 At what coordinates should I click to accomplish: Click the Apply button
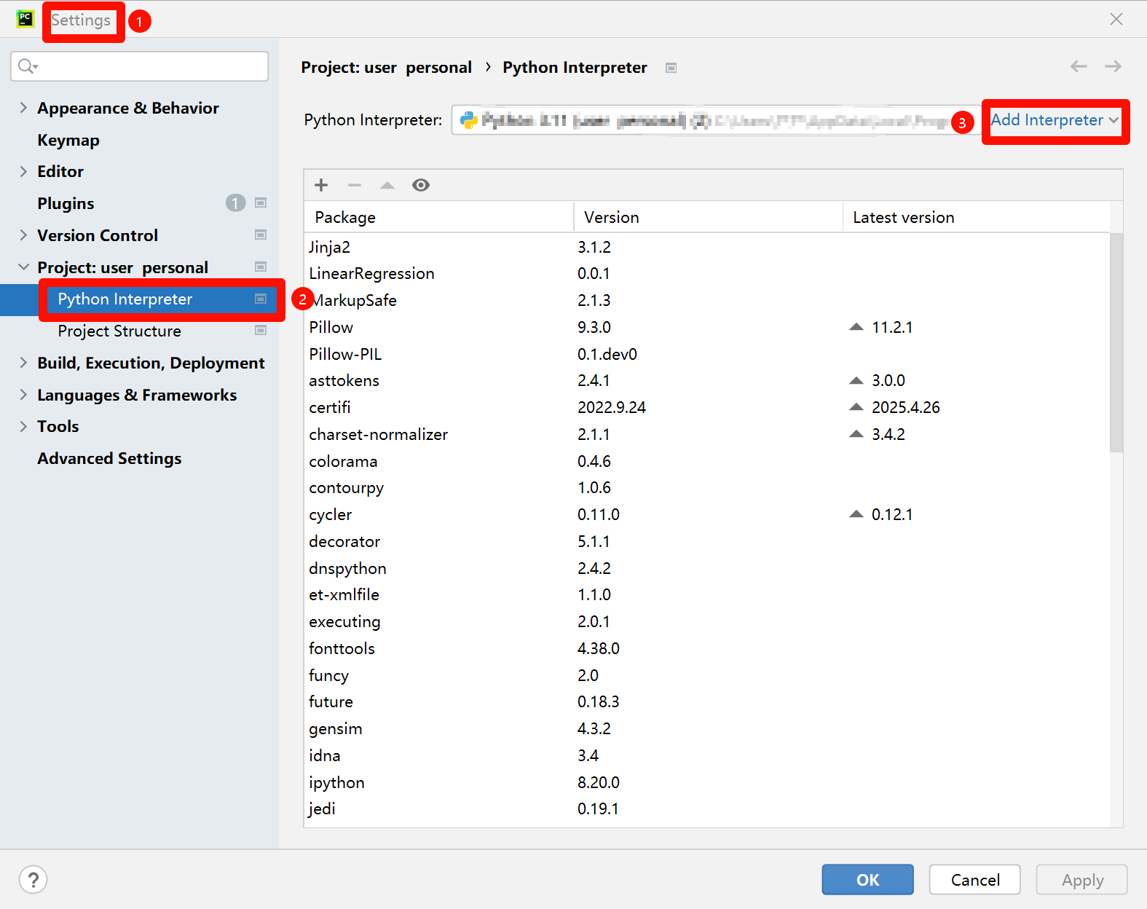1081,879
